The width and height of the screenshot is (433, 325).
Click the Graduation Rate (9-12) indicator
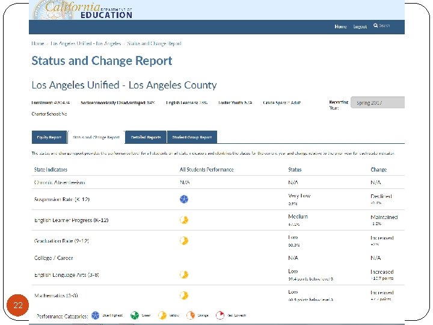[61, 241]
